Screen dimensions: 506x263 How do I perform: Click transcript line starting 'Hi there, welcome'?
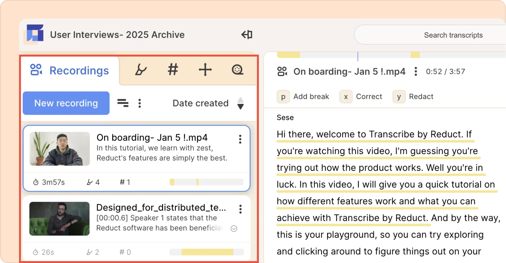pos(374,134)
